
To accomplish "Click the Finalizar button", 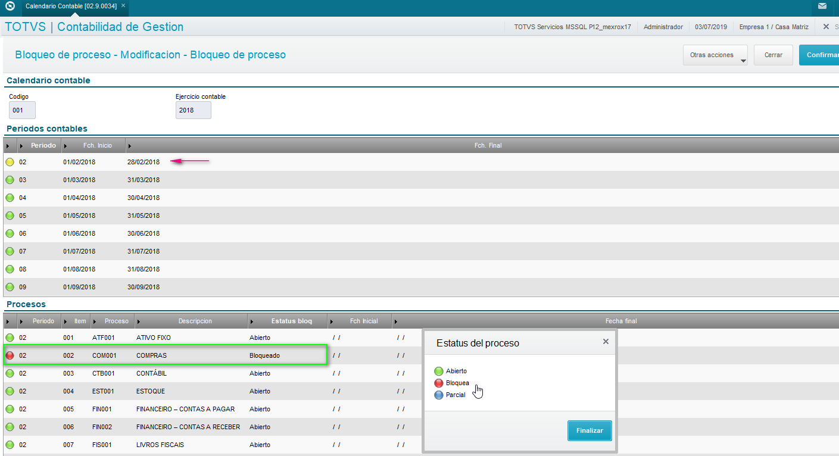I will [590, 430].
